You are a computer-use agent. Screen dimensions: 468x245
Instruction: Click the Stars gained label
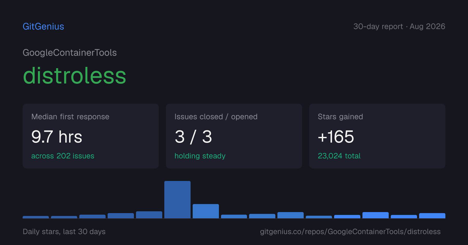click(x=340, y=117)
